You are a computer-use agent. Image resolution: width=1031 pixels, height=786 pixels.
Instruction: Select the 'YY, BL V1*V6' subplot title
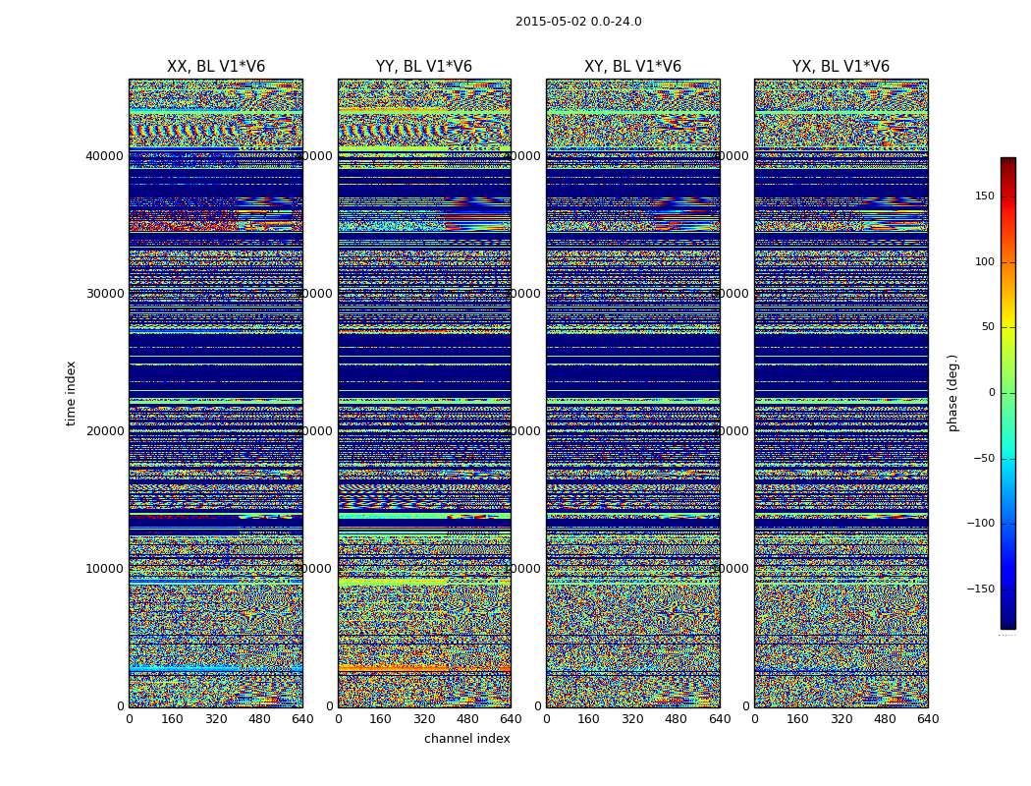[424, 67]
